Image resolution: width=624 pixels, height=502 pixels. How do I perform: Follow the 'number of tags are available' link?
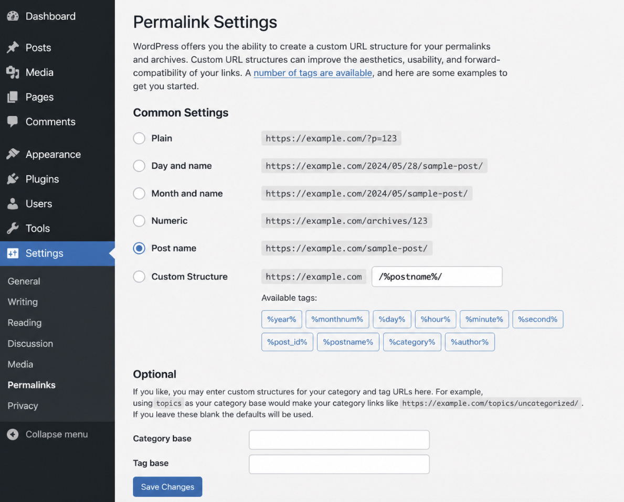(313, 73)
